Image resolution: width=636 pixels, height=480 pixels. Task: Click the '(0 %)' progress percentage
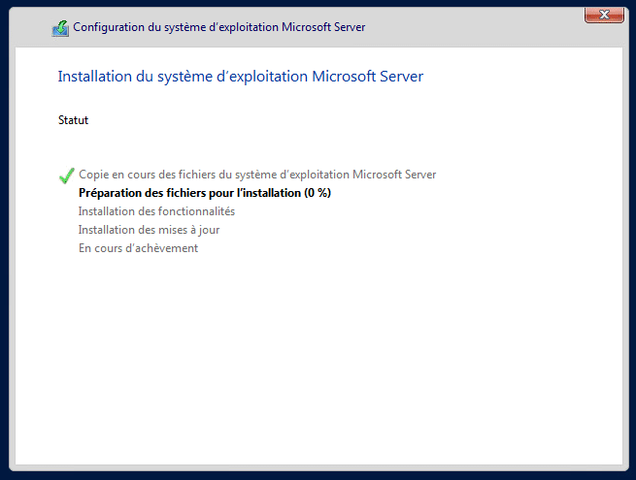[318, 193]
